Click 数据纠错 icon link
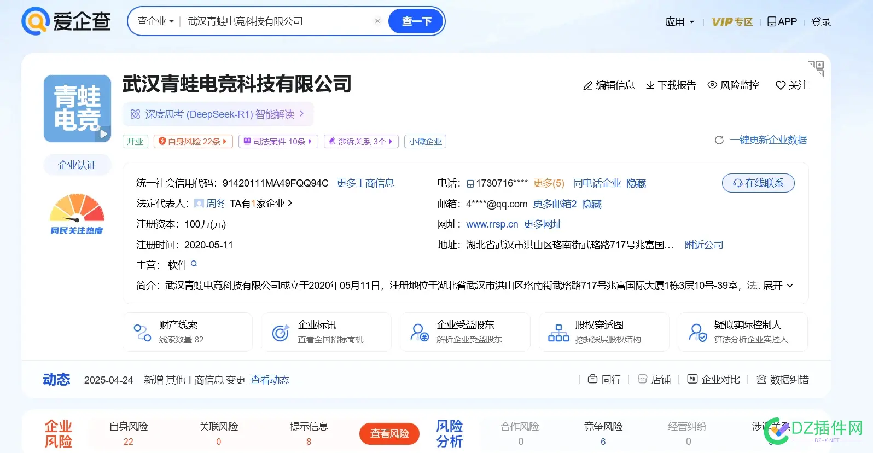Viewport: 873px width, 453px height. click(782, 380)
